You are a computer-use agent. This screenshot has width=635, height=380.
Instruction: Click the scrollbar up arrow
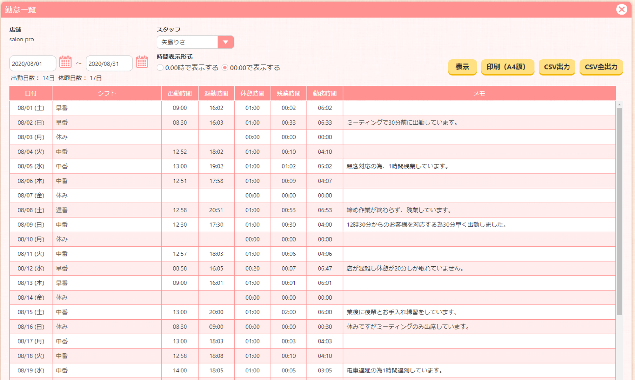pyautogui.click(x=619, y=104)
